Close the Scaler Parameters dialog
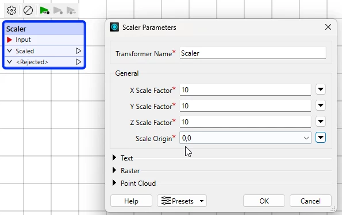This screenshot has width=342, height=215. coord(328,27)
